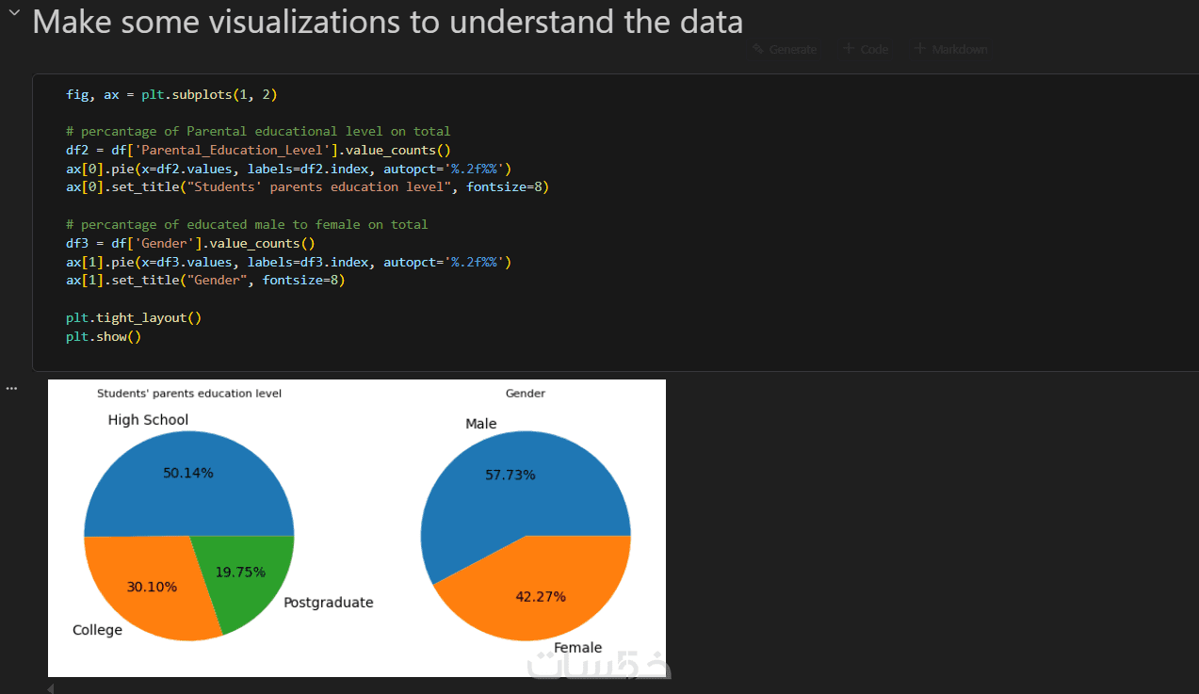Place cursor on the plt.show() line

[x=104, y=336]
